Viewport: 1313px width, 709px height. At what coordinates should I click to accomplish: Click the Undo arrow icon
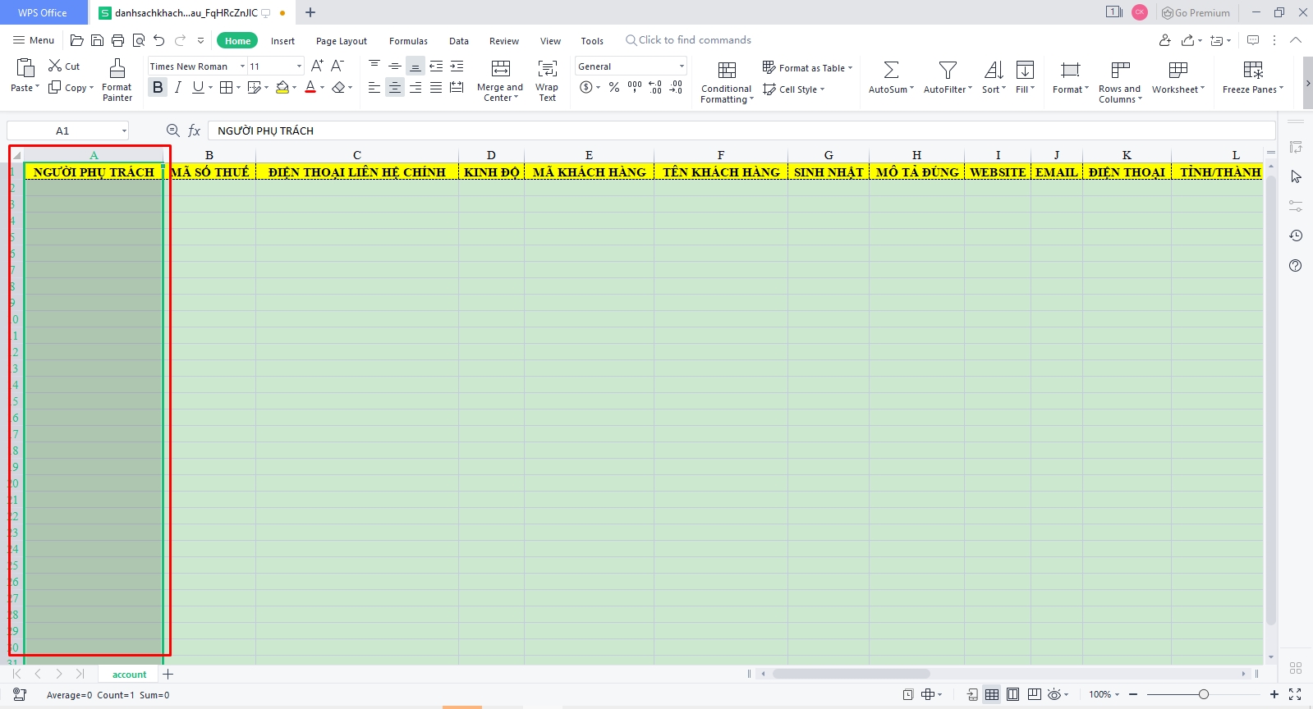tap(159, 40)
